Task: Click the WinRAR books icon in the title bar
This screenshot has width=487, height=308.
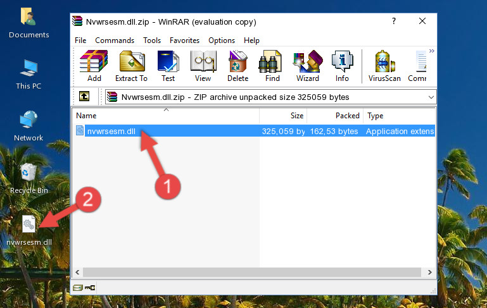Action: (x=77, y=21)
